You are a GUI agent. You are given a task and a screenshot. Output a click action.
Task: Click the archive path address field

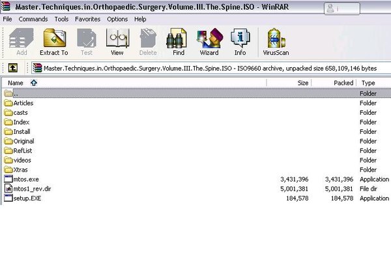[x=209, y=68]
